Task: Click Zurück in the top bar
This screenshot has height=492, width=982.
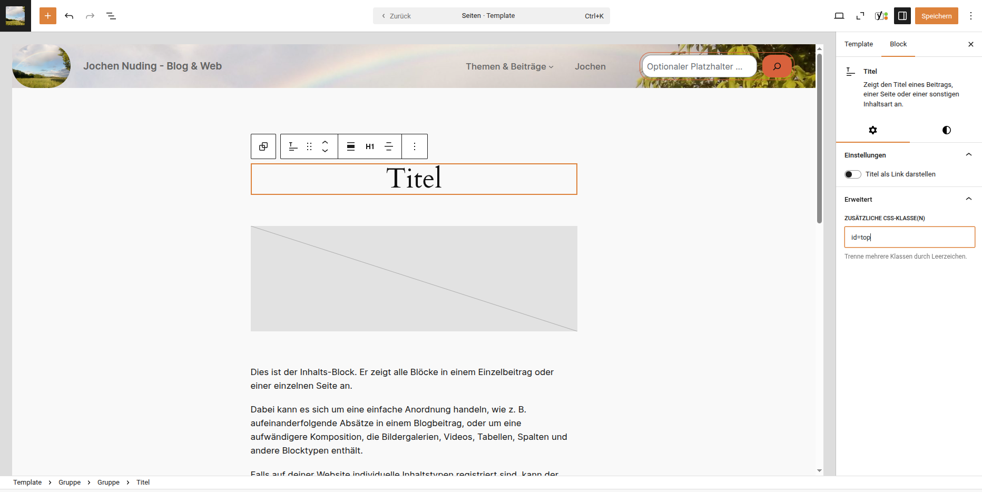Action: coord(396,16)
